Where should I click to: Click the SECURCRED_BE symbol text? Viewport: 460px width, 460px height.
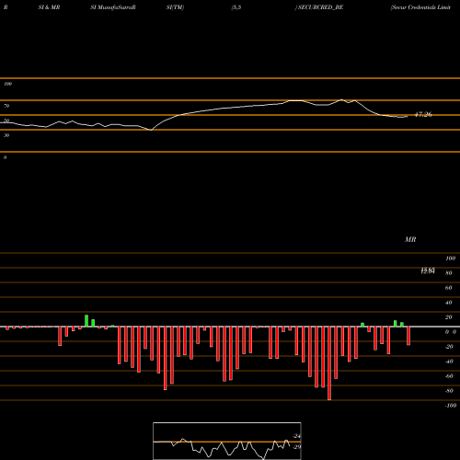[x=319, y=7]
